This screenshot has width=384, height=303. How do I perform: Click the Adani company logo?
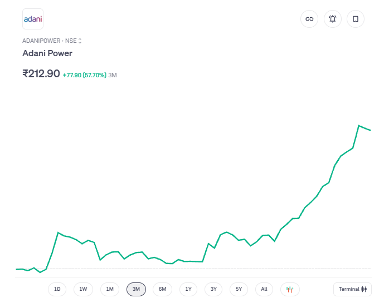coord(33,19)
